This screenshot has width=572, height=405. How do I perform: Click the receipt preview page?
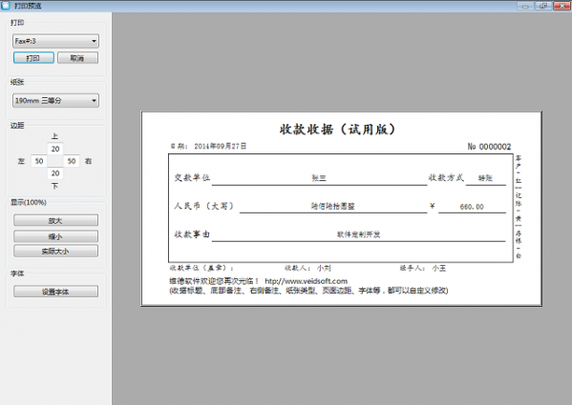click(x=341, y=209)
